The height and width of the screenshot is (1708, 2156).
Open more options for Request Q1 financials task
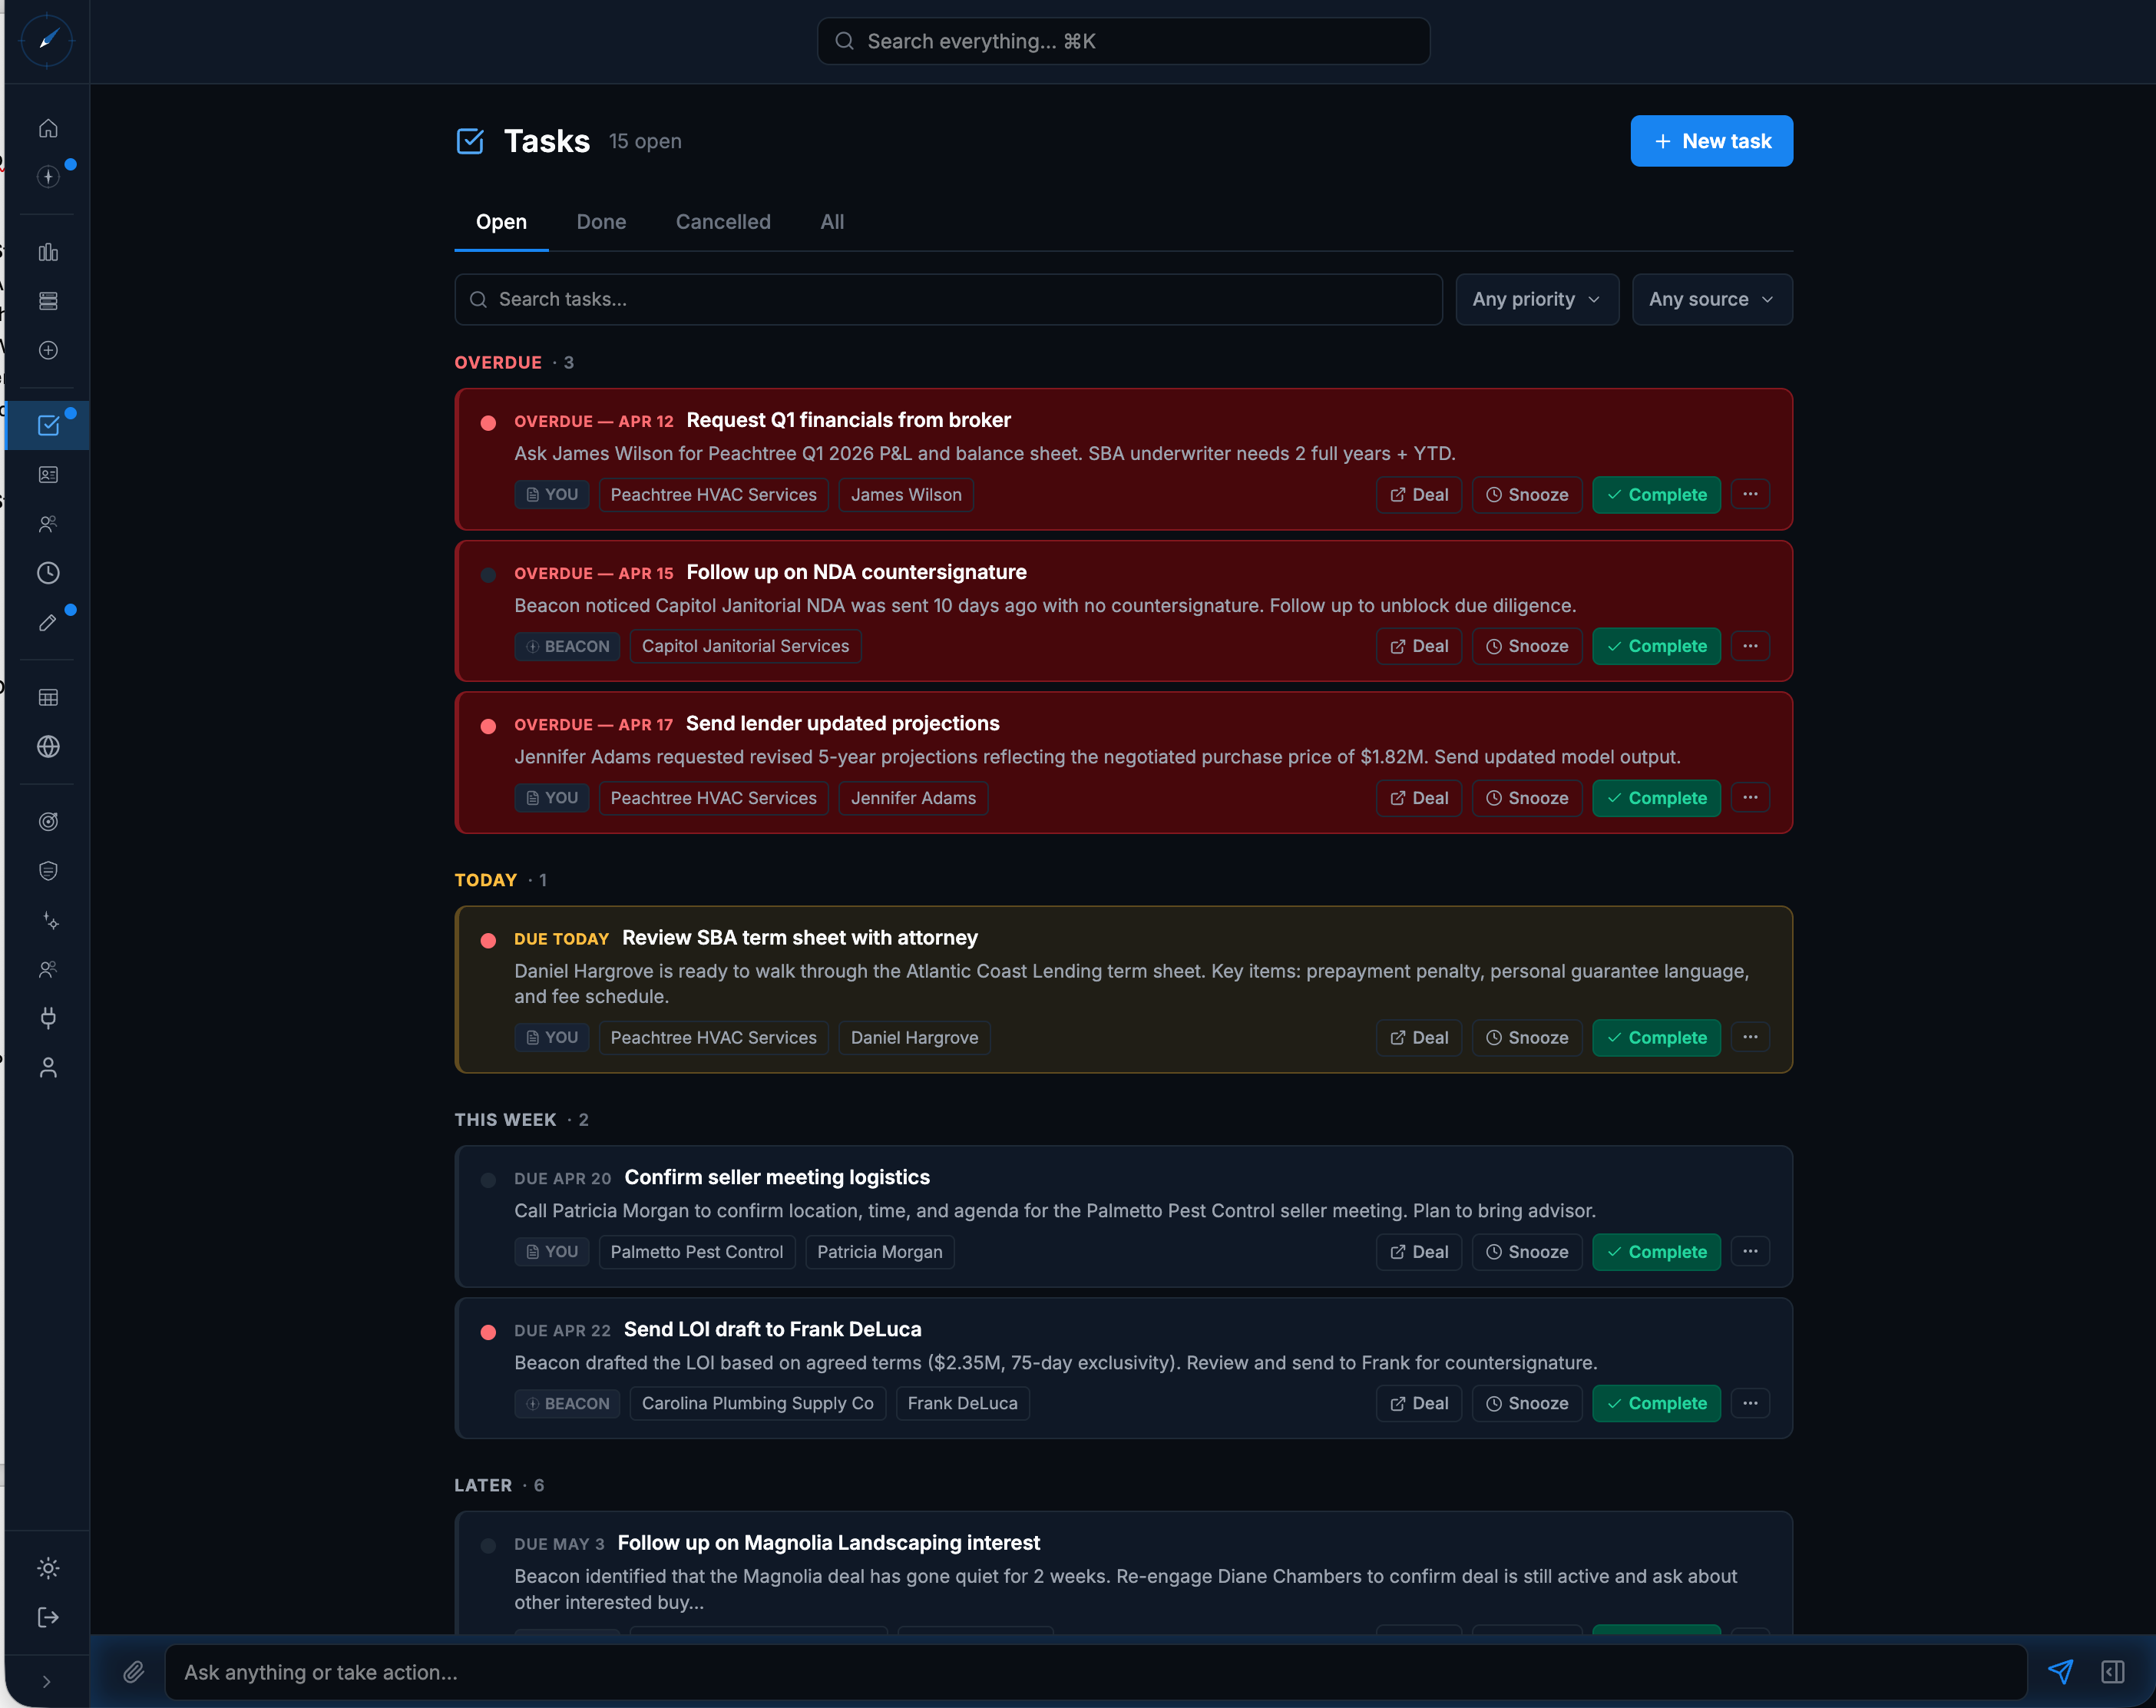coord(1749,494)
